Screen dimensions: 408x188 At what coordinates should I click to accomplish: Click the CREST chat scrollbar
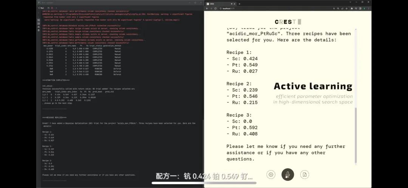click(x=356, y=135)
